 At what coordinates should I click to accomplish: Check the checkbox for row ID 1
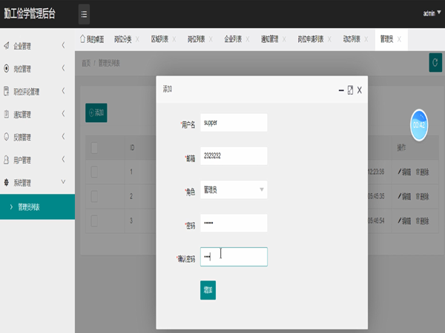click(95, 172)
